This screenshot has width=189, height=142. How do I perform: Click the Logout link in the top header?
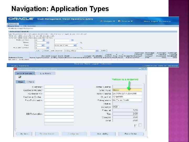coord(154,21)
